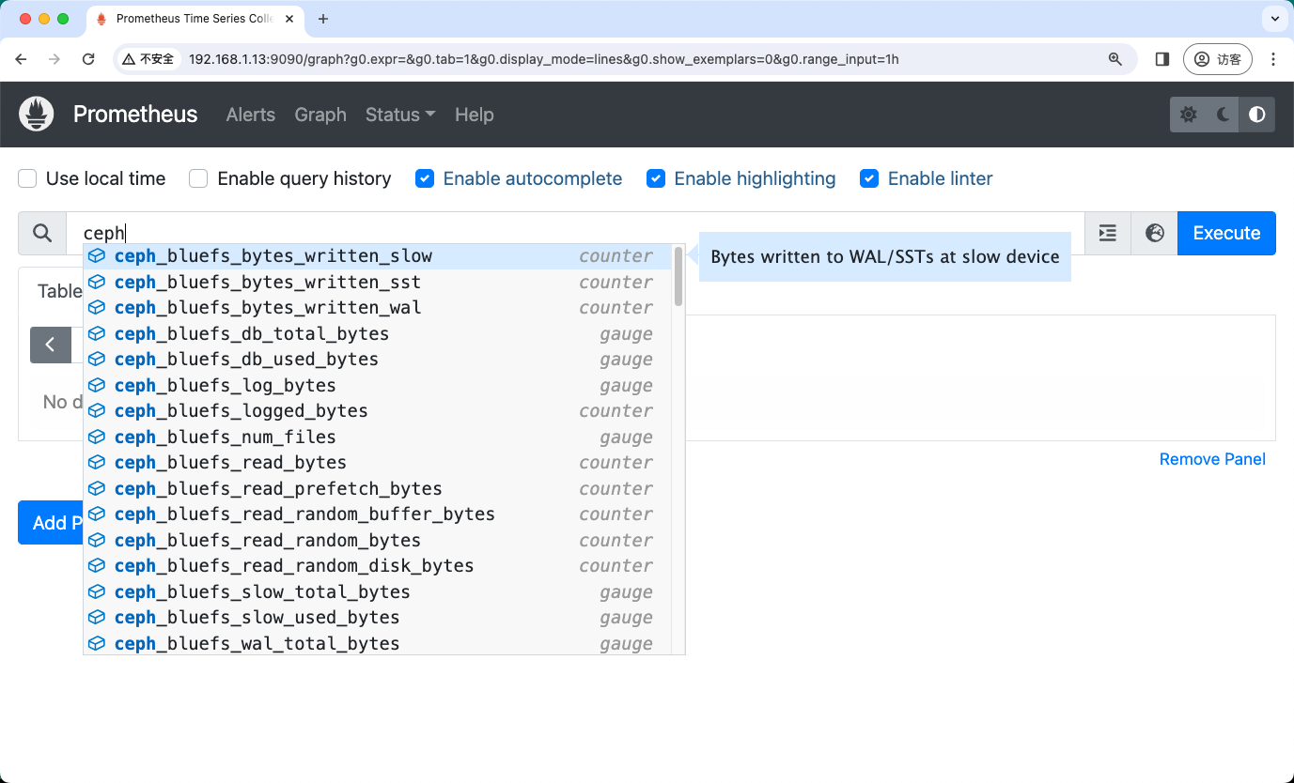Screen dimensions: 1294x783
Task: Choose ceph_bluefs_wal_total_bytes suggestion
Action: tap(378, 644)
